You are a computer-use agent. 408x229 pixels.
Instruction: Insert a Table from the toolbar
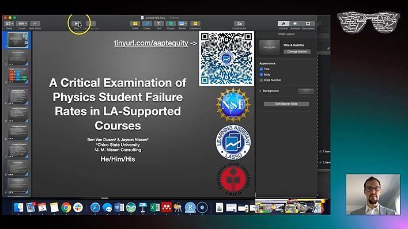[x=135, y=24]
